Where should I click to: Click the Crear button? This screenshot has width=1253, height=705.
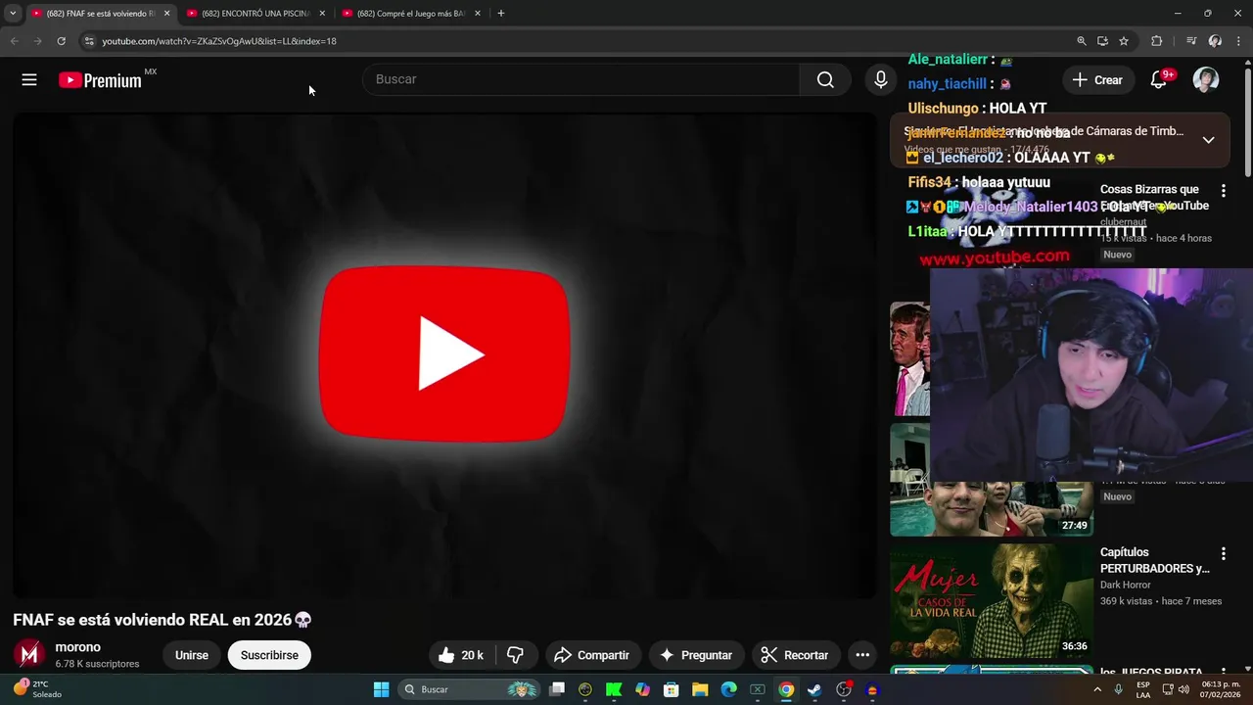1097,80
